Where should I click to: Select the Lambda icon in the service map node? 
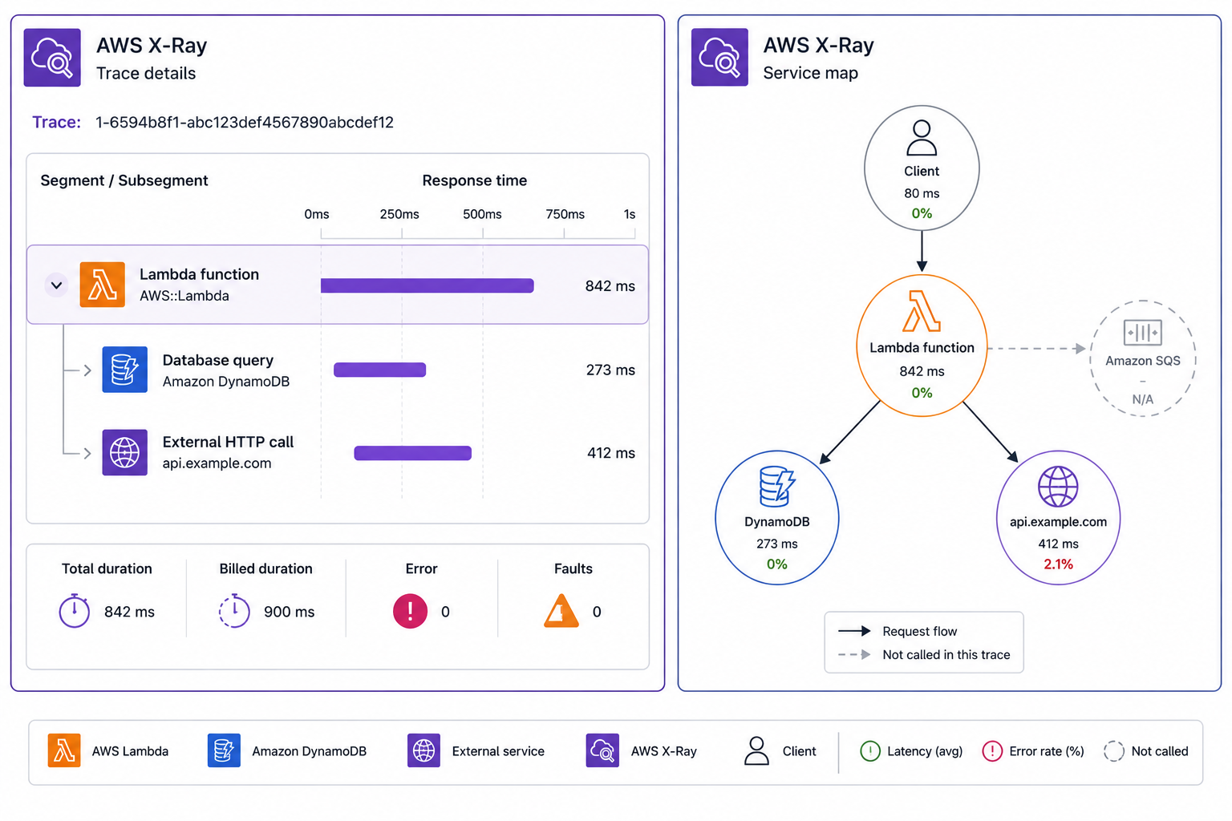pos(922,311)
